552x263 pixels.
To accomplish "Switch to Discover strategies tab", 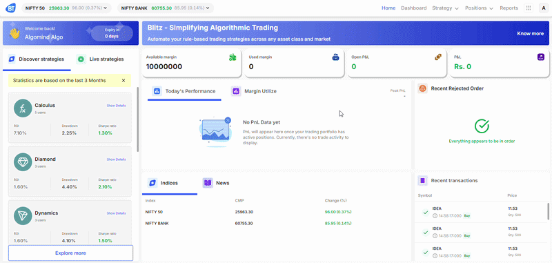I will coord(37,59).
